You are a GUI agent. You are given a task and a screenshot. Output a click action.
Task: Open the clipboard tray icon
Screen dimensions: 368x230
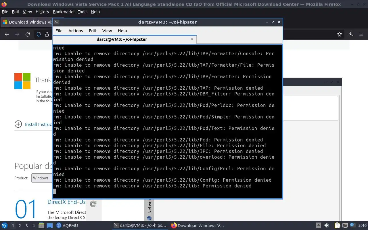(337, 225)
